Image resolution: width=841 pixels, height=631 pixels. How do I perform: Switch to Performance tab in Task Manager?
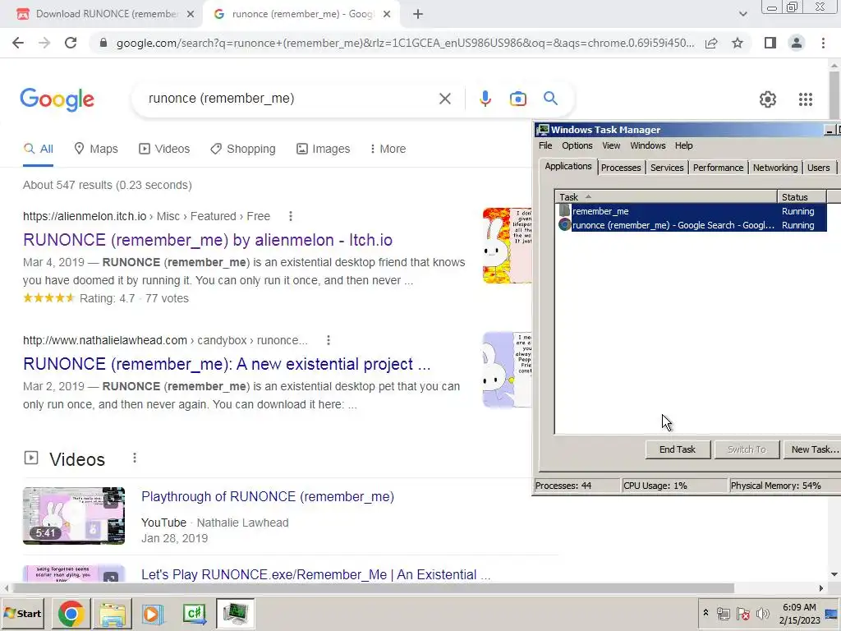pyautogui.click(x=718, y=168)
